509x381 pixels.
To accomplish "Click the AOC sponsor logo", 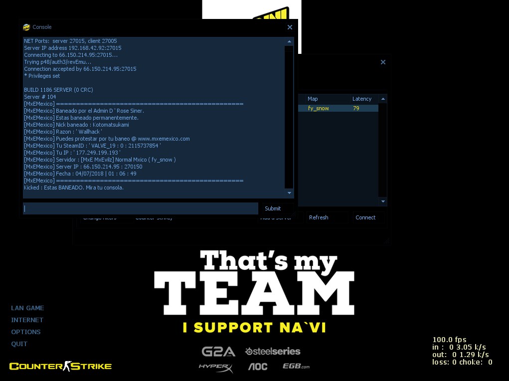I will tap(258, 367).
